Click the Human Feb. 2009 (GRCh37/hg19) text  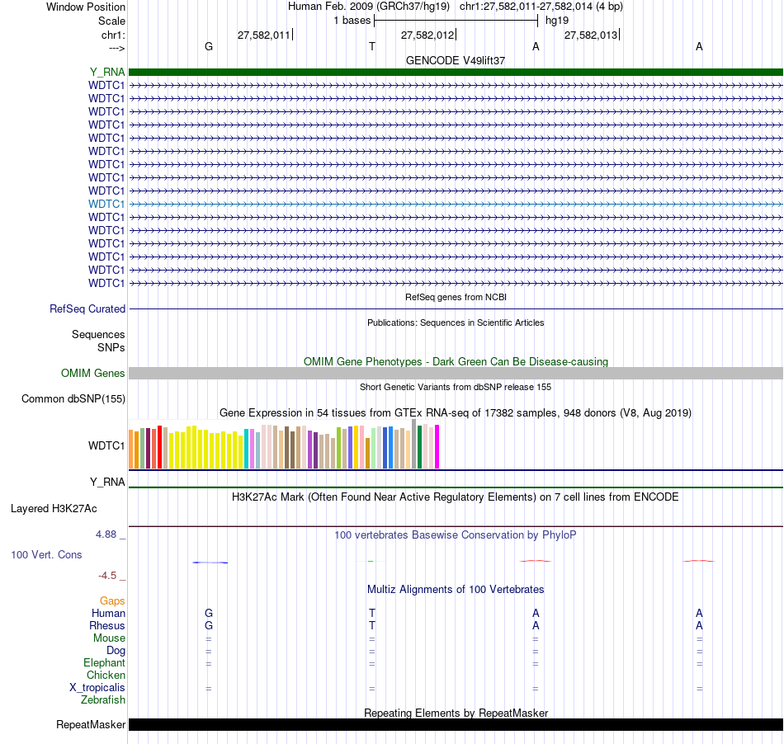[x=369, y=7]
